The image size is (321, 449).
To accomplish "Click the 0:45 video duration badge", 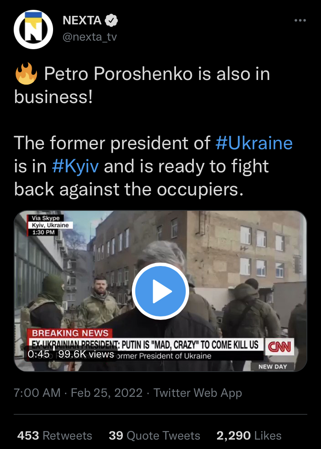I will [x=39, y=354].
